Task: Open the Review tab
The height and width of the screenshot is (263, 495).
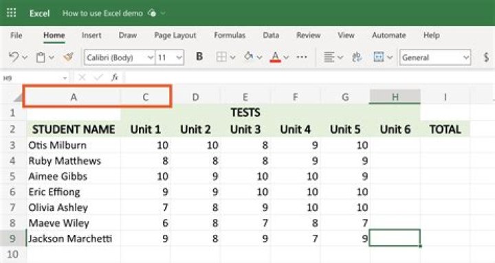Action: (308, 35)
